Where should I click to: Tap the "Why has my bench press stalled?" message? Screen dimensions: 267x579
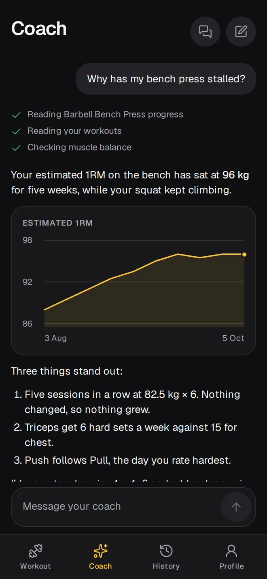(x=166, y=79)
